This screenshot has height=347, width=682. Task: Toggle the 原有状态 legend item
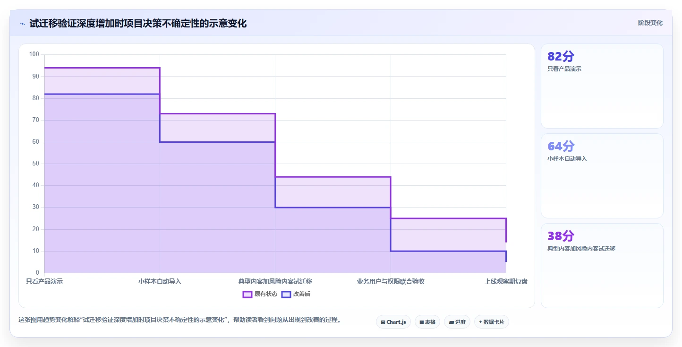pyautogui.click(x=260, y=294)
